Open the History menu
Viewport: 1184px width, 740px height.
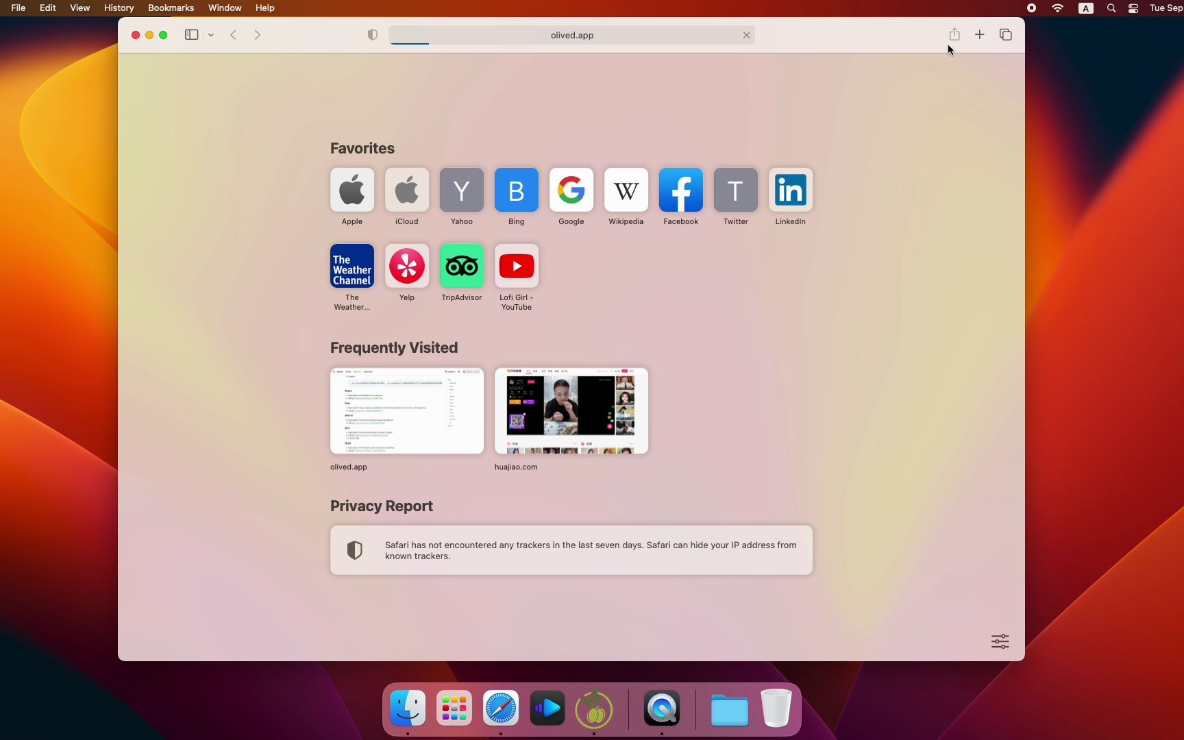coord(119,8)
